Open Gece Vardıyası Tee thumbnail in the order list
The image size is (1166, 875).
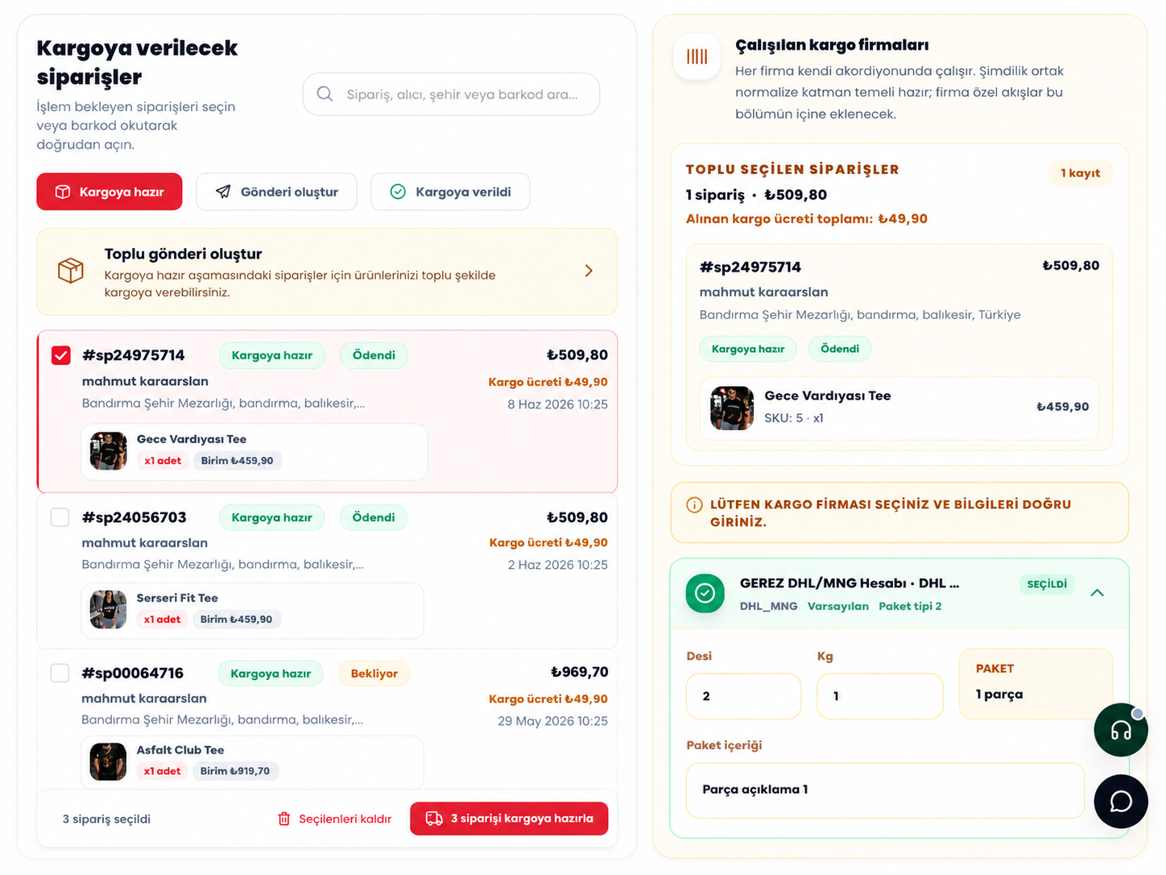coord(109,451)
